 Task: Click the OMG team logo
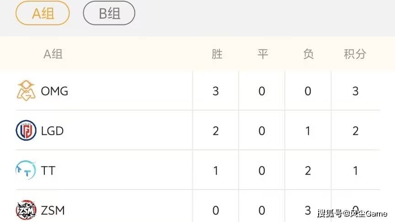coord(26,90)
